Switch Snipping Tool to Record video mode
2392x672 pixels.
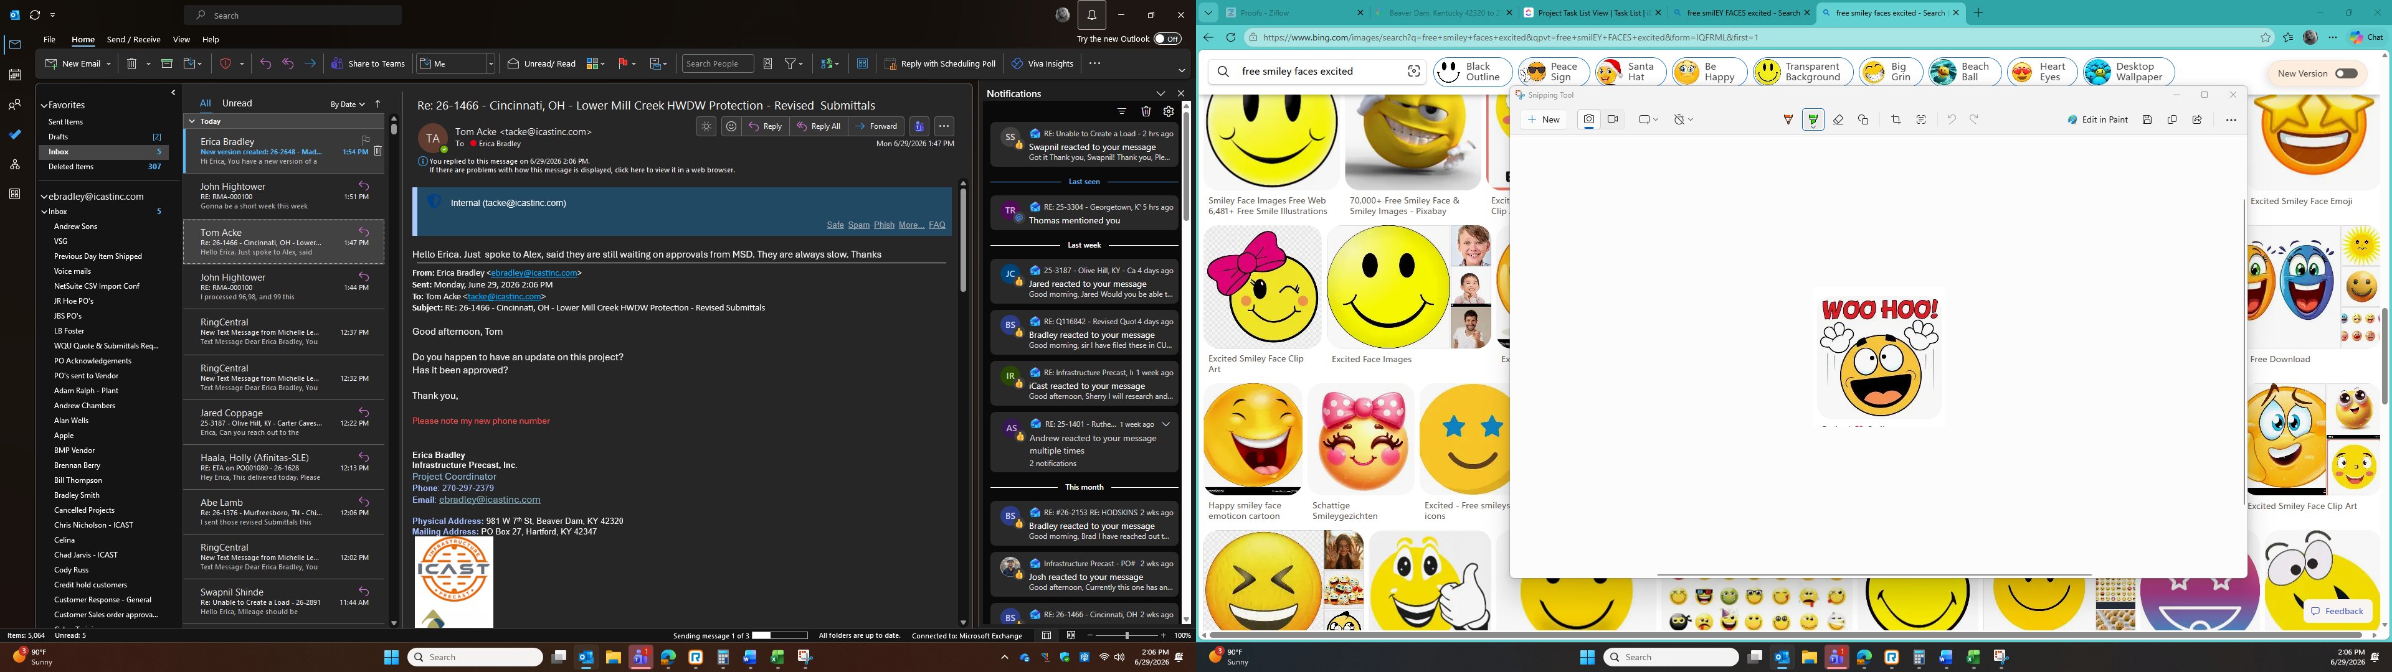click(1613, 119)
